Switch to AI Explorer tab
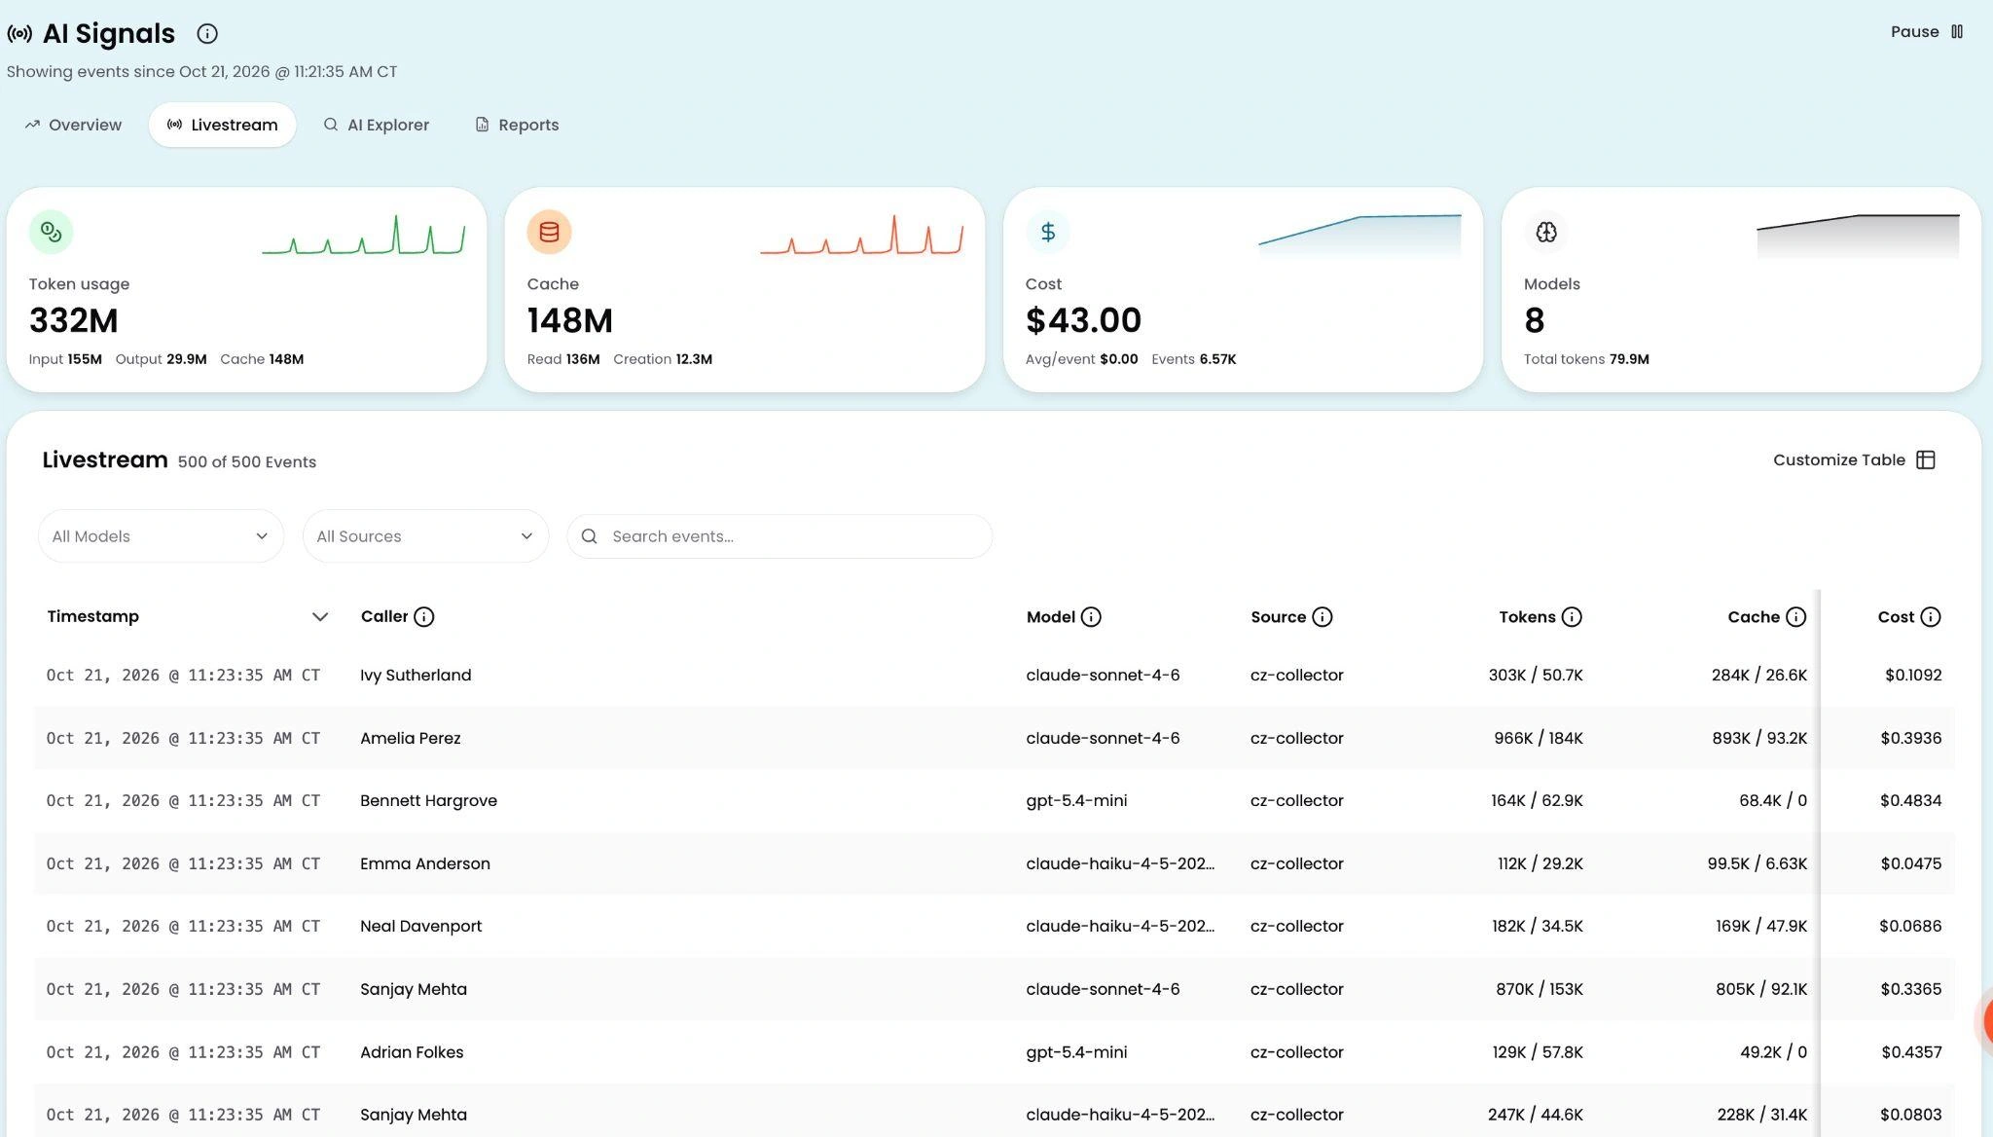The height and width of the screenshot is (1137, 1993). pos(377,125)
